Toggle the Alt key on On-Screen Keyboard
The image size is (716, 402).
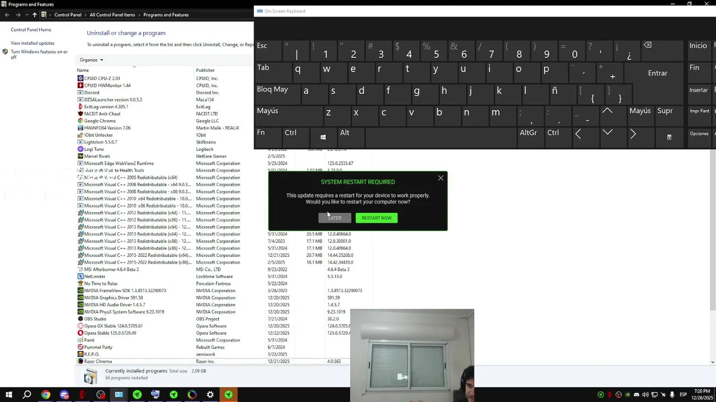pos(350,137)
